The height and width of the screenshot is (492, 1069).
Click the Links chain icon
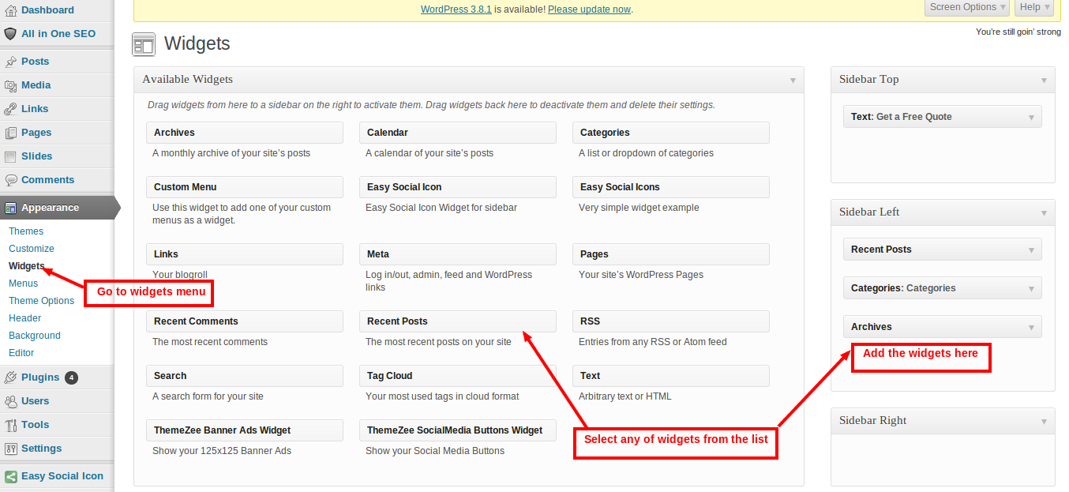tap(10, 109)
